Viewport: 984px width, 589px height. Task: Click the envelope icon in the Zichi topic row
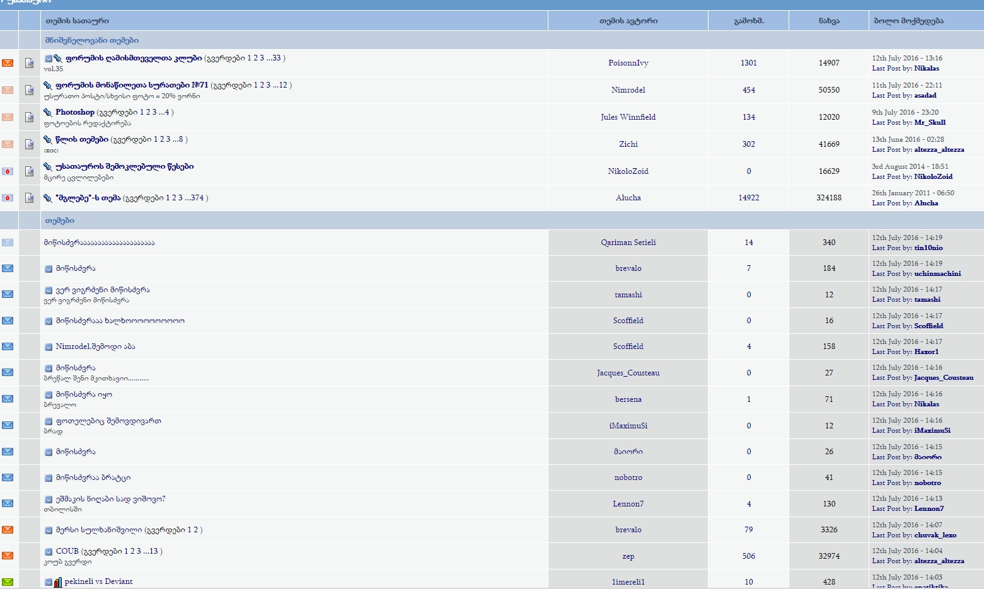(x=8, y=144)
